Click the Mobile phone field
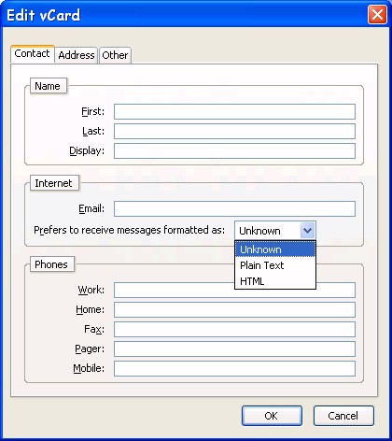This screenshot has width=392, height=441. [x=234, y=368]
